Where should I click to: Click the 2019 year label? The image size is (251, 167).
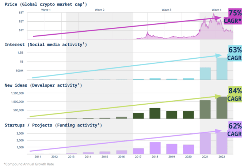(172, 157)
